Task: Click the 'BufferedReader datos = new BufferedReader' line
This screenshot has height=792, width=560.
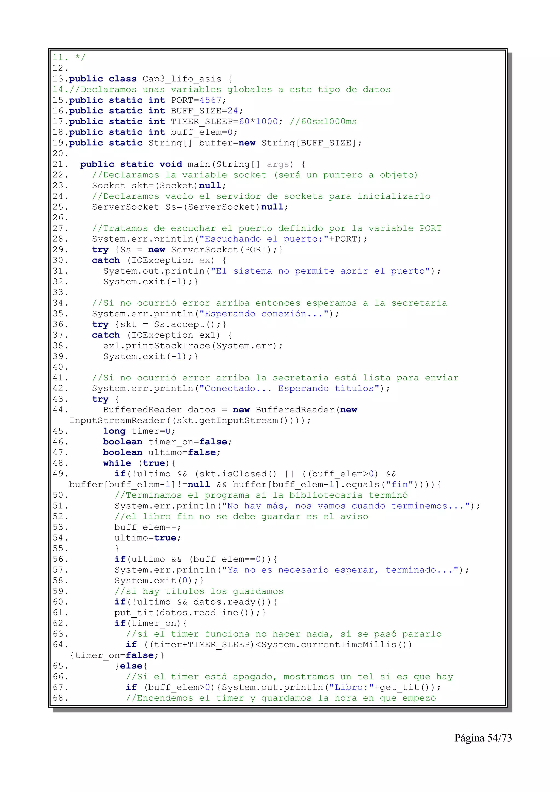Action: 230,410
